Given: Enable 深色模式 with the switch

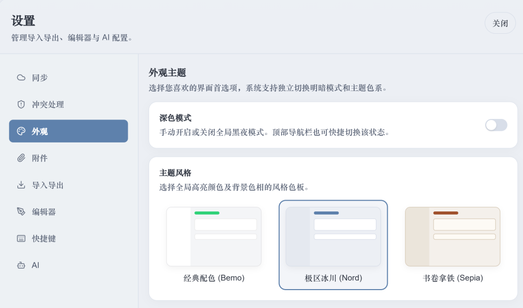Looking at the screenshot, I should (x=496, y=125).
